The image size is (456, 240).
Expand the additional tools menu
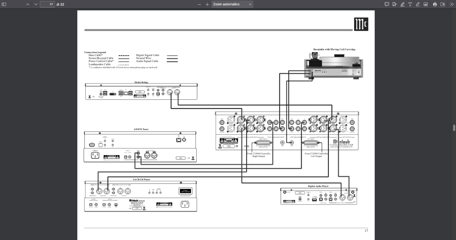point(452,4)
